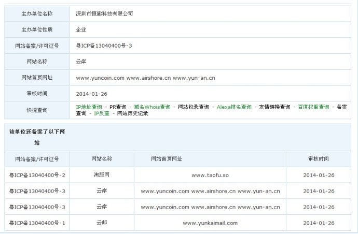Open the 网站收录查询 link
The width and height of the screenshot is (358, 234).
pyautogui.click(x=194, y=107)
